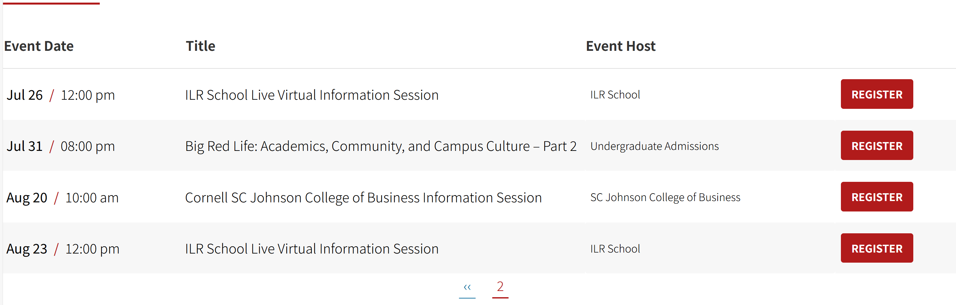Select the SC Johnson College of Business host

pyautogui.click(x=665, y=197)
